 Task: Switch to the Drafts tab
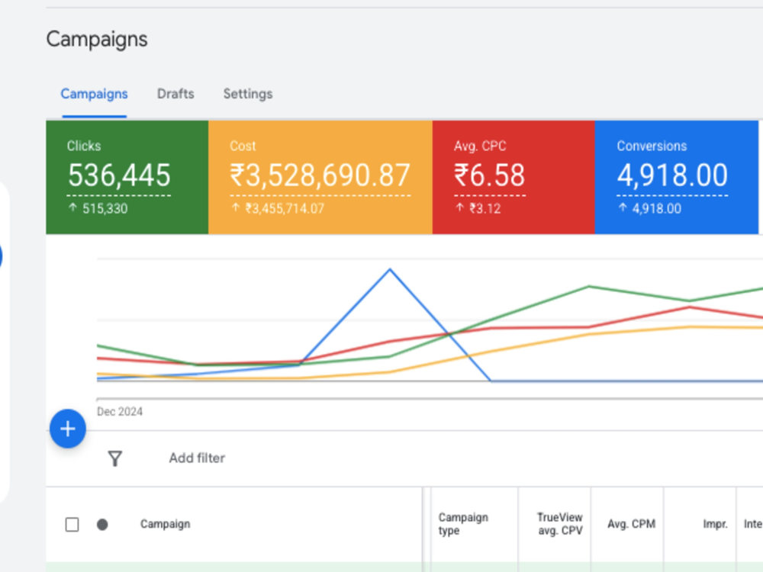coord(175,94)
